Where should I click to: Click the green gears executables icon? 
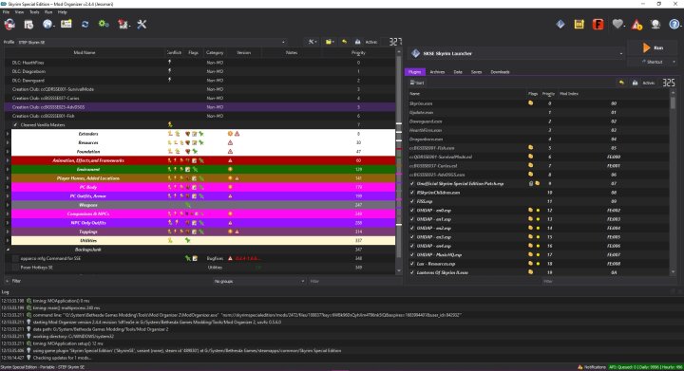(104, 24)
